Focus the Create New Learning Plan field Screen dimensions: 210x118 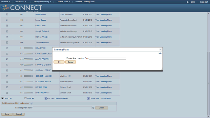click(x=108, y=58)
